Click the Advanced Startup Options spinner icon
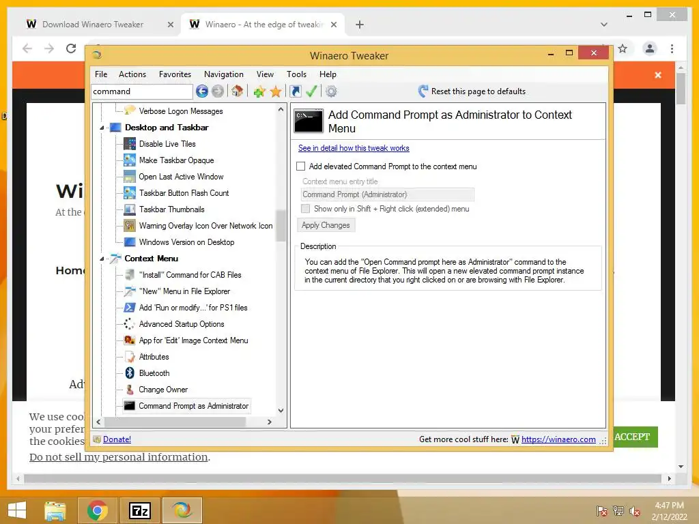The image size is (699, 524). pos(130,324)
